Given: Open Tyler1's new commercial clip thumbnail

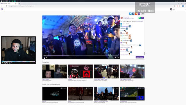Looking at the screenshot, I should pyautogui.click(x=132, y=71).
